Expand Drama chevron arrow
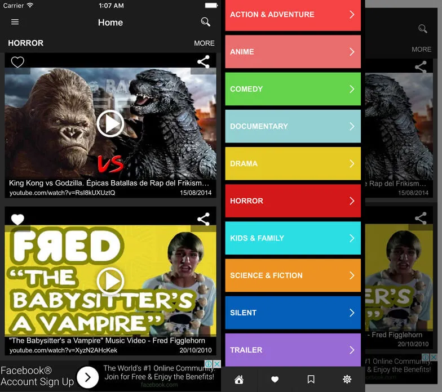The image size is (442, 392). coord(352,163)
